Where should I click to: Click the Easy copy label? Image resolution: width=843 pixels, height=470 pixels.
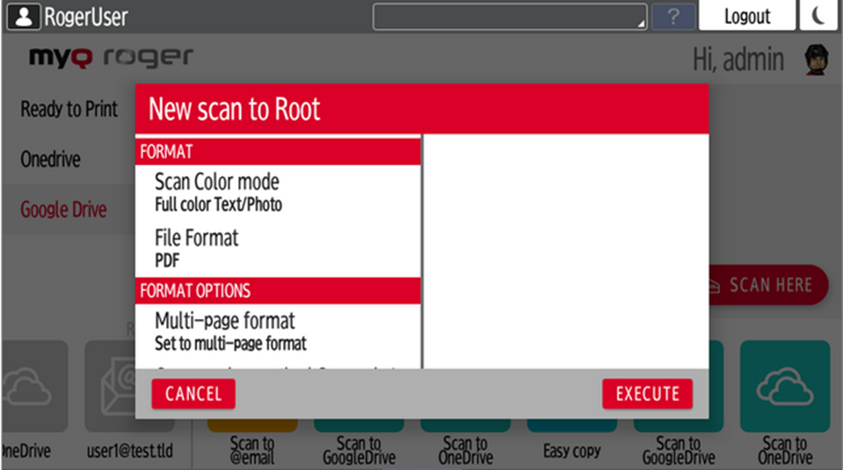[571, 451]
